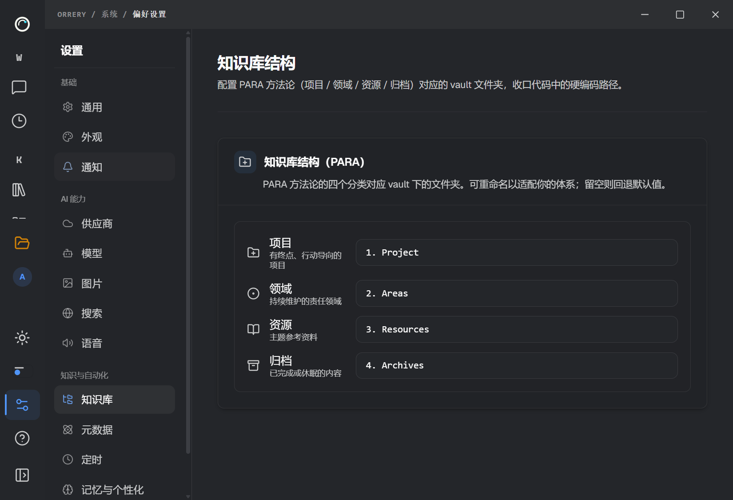The width and height of the screenshot is (733, 500).
Task: Click the 设置 panel heading
Action: [x=72, y=51]
